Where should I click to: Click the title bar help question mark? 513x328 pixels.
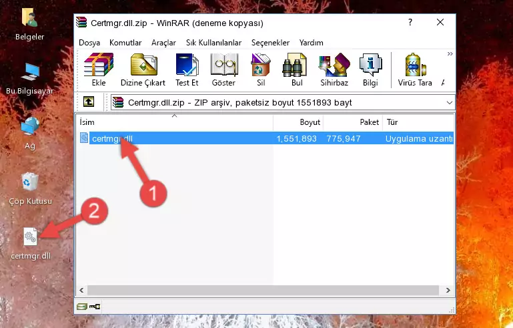coord(410,22)
